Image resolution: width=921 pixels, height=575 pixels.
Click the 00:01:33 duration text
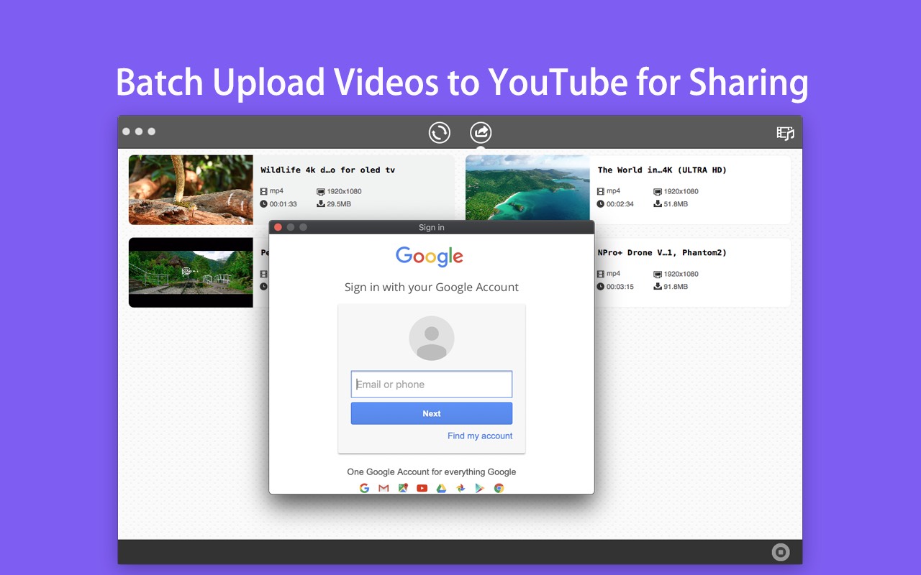coord(283,204)
